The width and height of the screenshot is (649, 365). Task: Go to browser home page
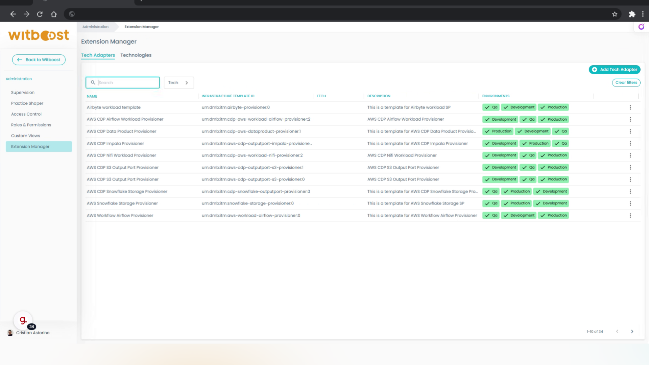(x=54, y=14)
